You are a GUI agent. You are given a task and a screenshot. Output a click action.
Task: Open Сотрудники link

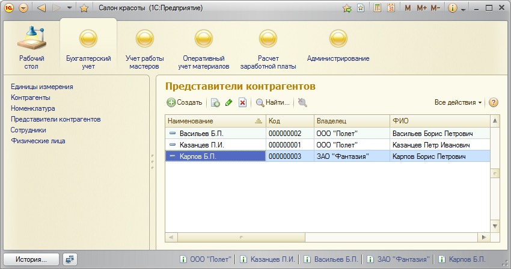[28, 130]
